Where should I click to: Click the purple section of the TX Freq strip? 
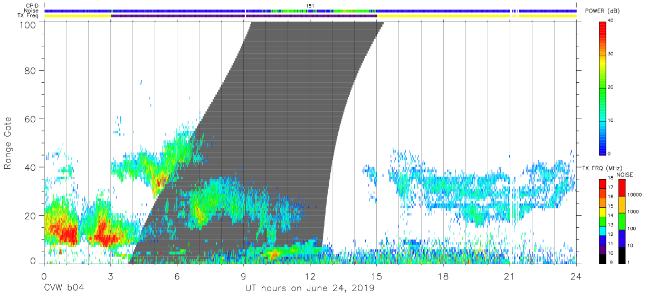tap(243, 16)
